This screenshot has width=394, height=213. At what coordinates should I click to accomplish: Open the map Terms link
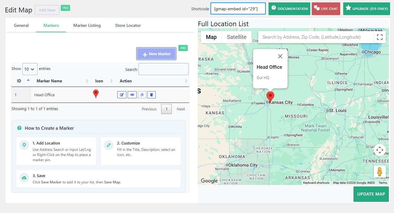click(383, 183)
